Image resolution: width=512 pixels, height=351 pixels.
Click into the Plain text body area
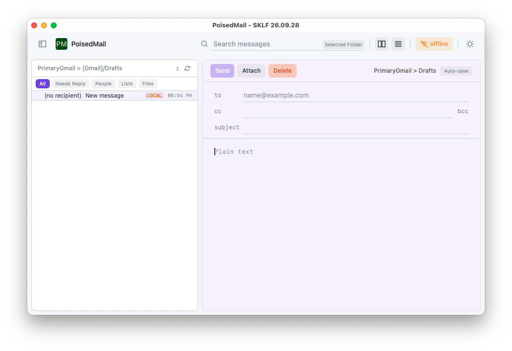click(x=341, y=225)
